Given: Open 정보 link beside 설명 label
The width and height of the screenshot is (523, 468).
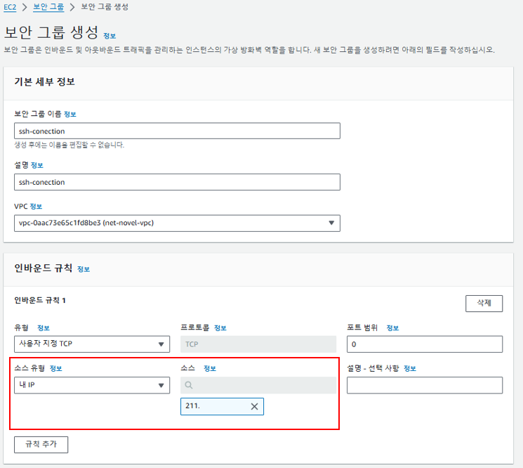Looking at the screenshot, I should point(37,165).
